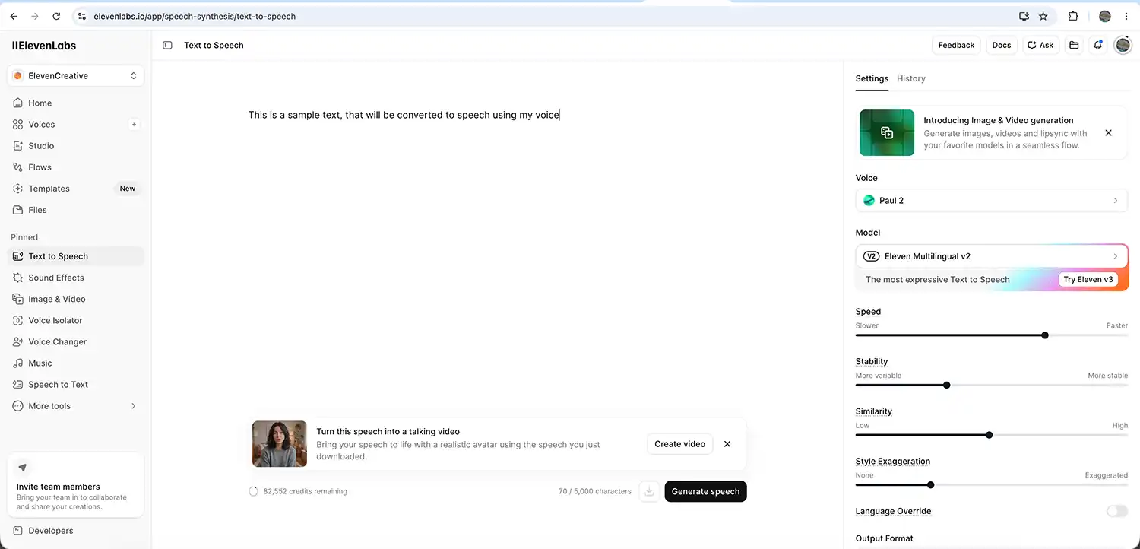The image size is (1140, 549).
Task: Click the 82,552 credits remaining text
Action: 305,491
